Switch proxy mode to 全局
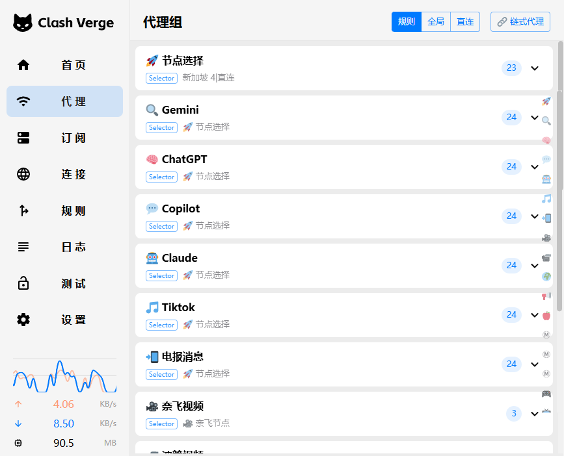This screenshot has width=564, height=456. (436, 21)
